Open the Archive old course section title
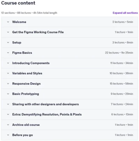This screenshot has width=139, height=141. 26,125
